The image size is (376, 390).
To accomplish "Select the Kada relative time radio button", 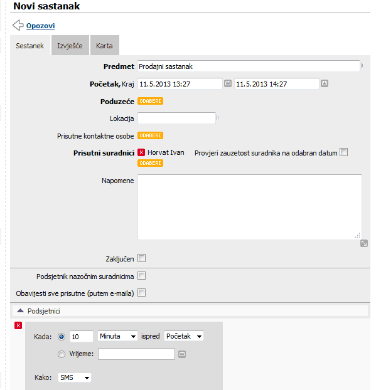I will [x=62, y=337].
